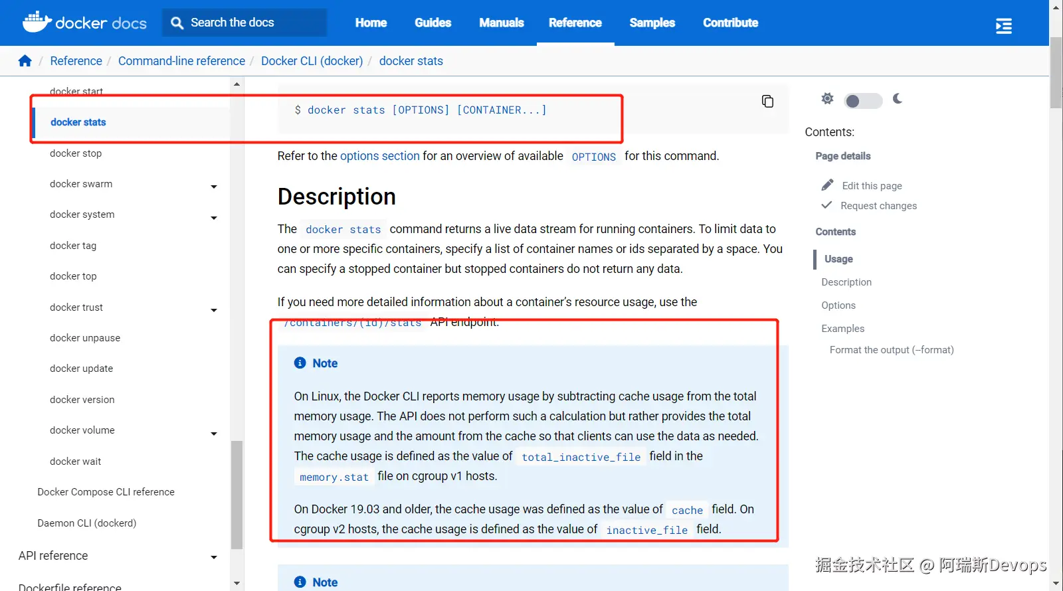1063x591 pixels.
Task: Expand the docker swarm submenu
Action: pos(214,187)
